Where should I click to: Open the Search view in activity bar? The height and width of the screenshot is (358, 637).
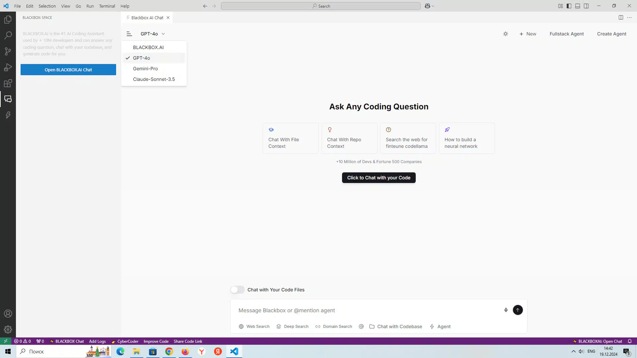point(8,35)
